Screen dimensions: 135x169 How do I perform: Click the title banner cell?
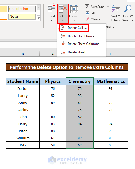(x=67, y=67)
